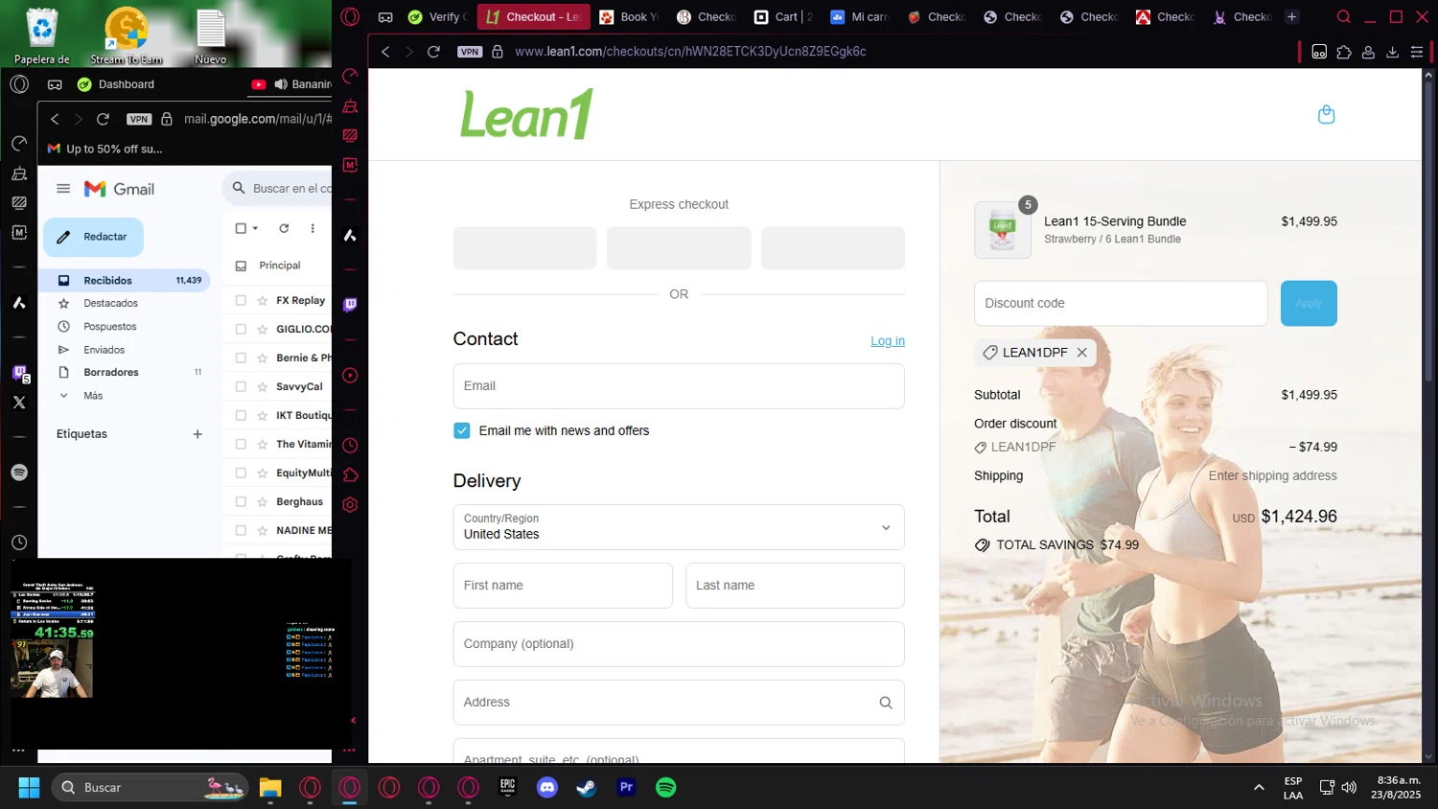Image resolution: width=1438 pixels, height=809 pixels.
Task: Open Spotify icon in Gmail window sidebar
Action: click(x=19, y=473)
